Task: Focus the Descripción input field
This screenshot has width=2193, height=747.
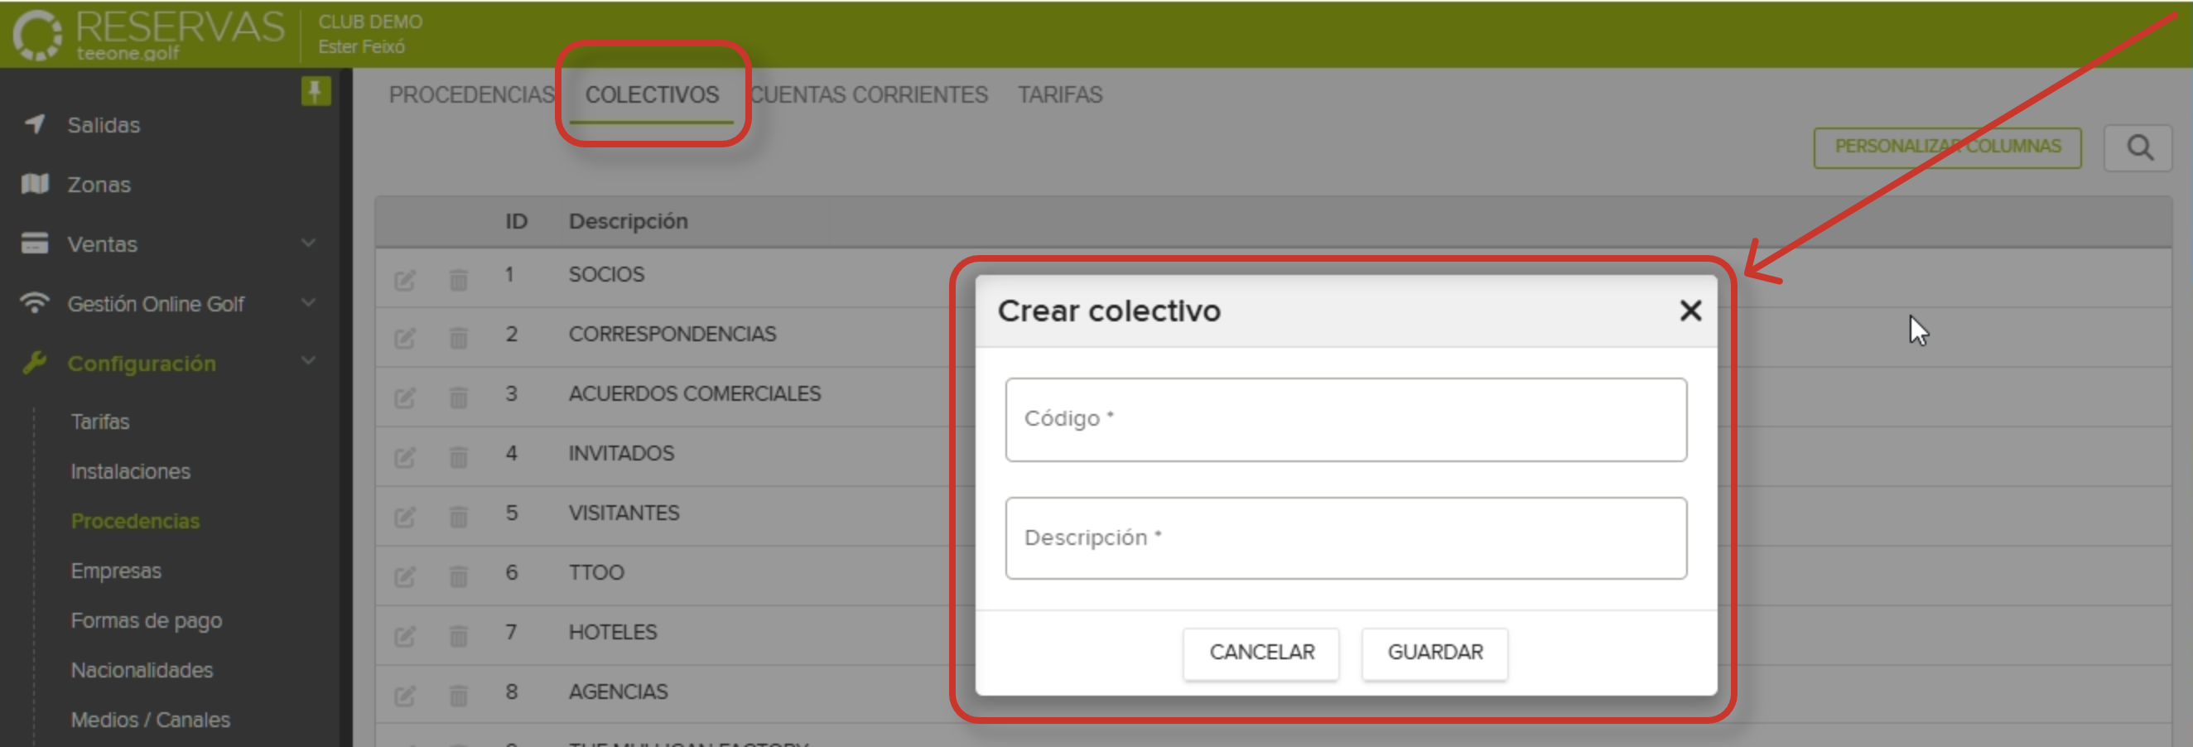Action: tap(1346, 538)
